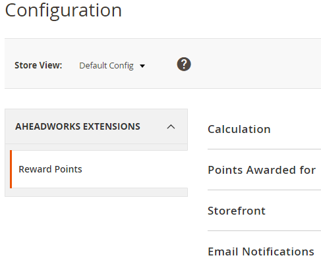
Task: Open the Email Notifications settings group
Action: 261,251
